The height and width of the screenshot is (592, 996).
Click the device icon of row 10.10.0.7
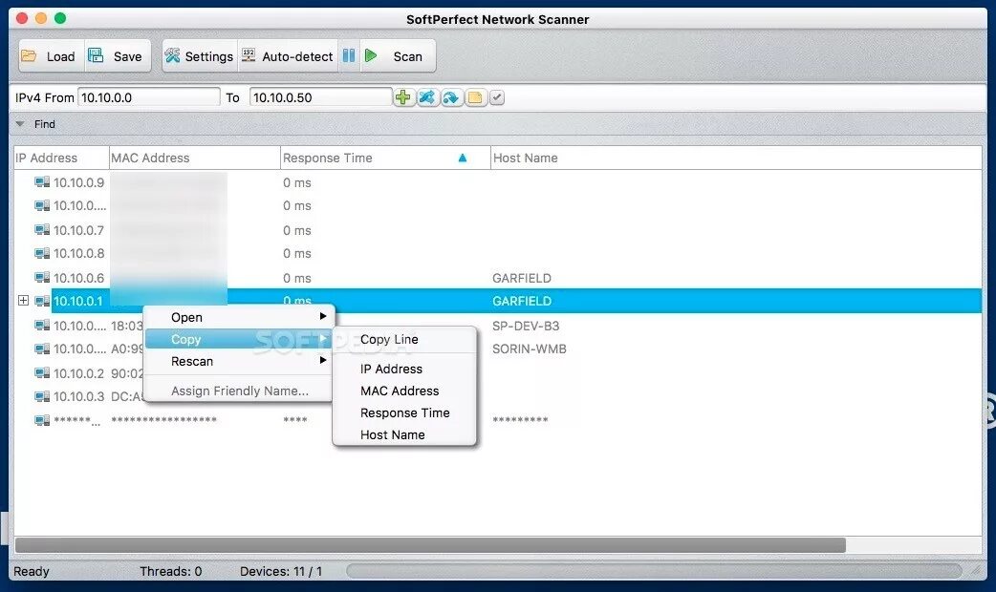tap(42, 230)
